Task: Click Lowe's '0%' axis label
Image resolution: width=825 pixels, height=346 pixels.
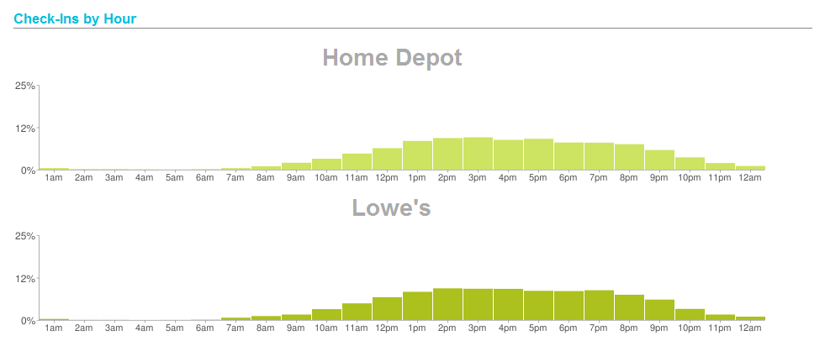Action: (28, 321)
